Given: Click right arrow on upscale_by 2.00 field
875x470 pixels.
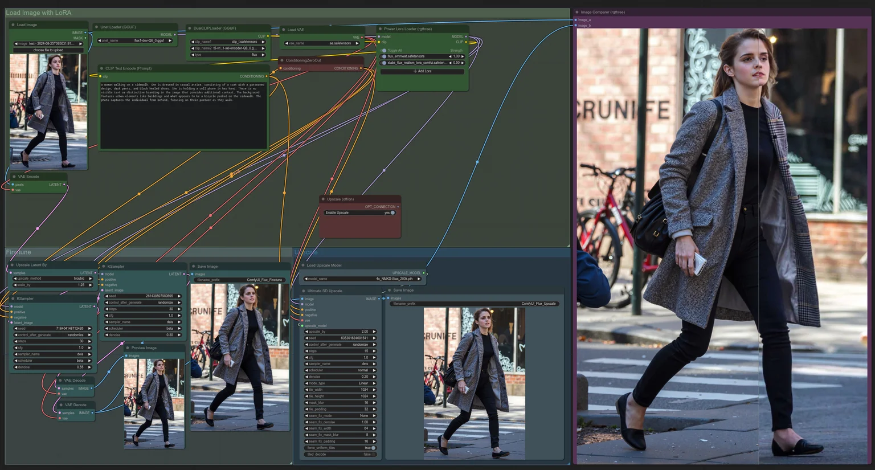Looking at the screenshot, I should coord(374,332).
